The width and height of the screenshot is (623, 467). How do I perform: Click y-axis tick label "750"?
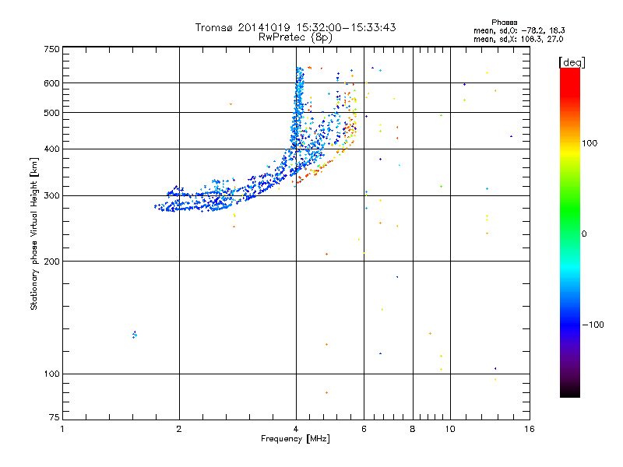[x=52, y=49]
